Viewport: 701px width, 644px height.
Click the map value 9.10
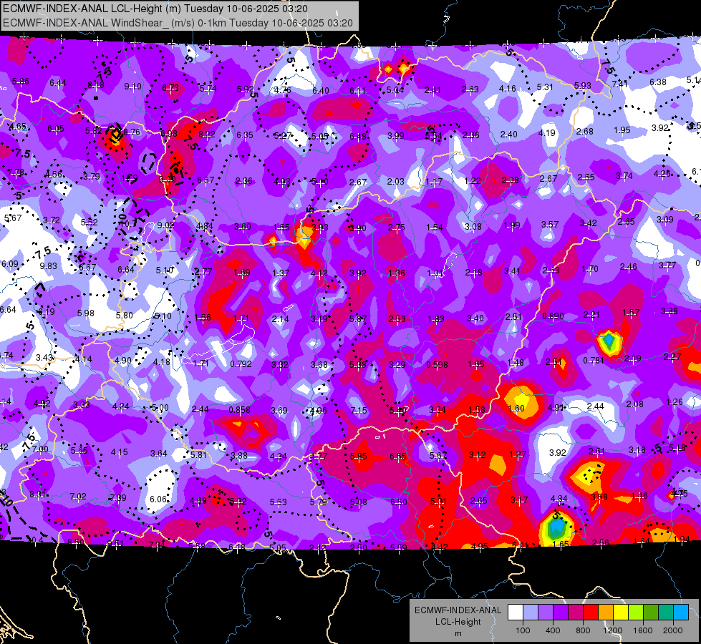tap(132, 87)
